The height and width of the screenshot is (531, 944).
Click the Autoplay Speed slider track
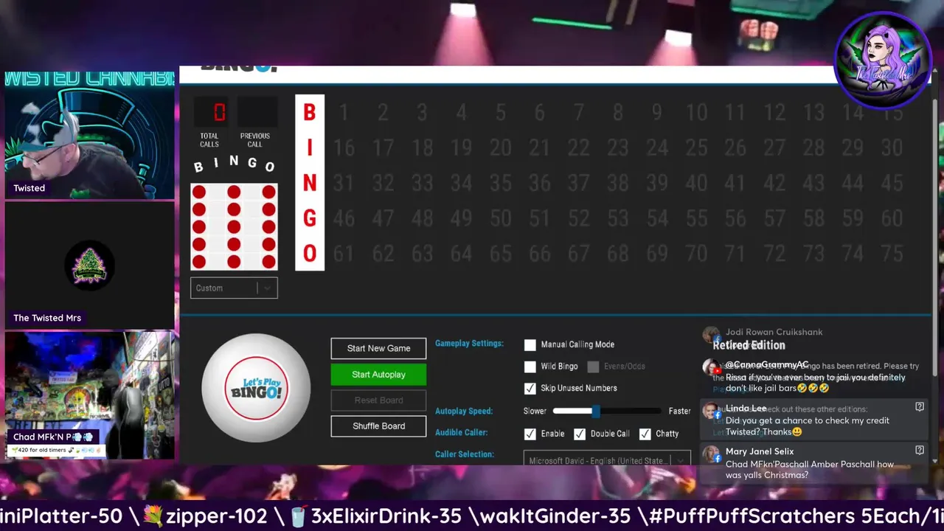pyautogui.click(x=607, y=411)
